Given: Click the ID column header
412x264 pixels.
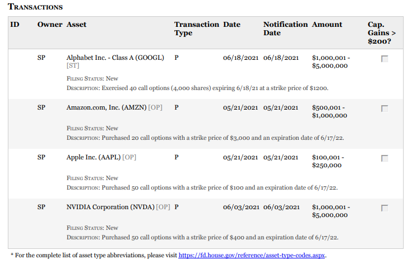Looking at the screenshot, I should (x=15, y=25).
